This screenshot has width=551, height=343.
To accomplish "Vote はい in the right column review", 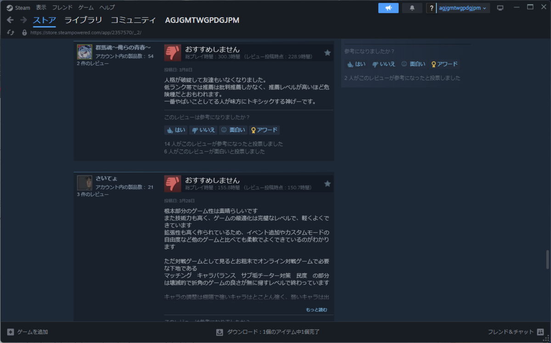I will point(356,64).
